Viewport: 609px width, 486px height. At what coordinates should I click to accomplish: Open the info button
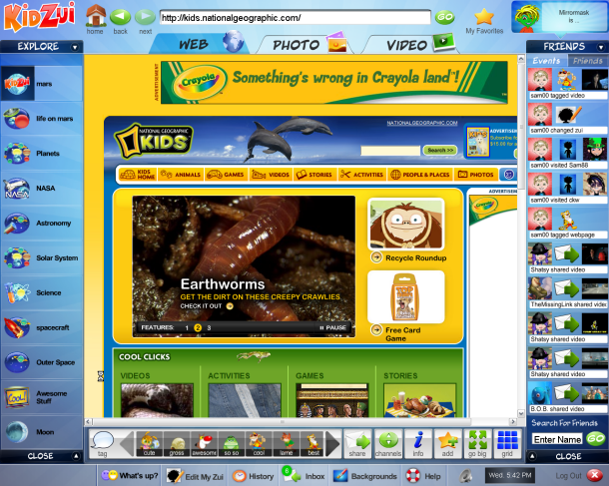[x=418, y=444]
